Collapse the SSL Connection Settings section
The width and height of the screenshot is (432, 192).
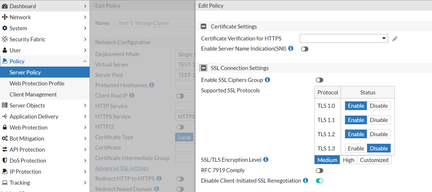pyautogui.click(x=204, y=68)
